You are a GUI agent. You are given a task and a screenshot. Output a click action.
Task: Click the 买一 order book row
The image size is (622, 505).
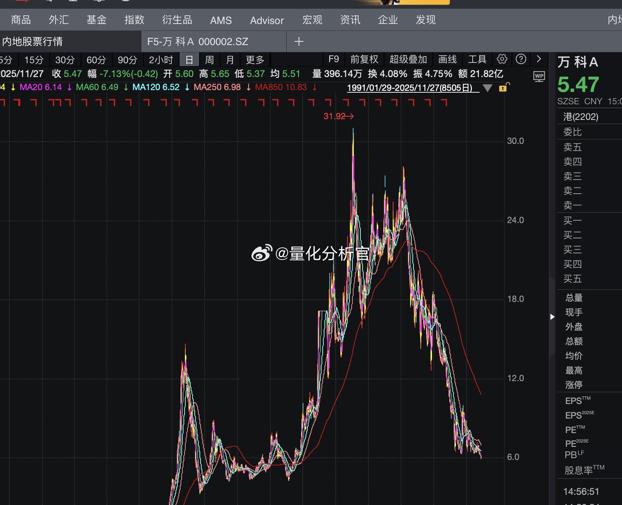(x=590, y=221)
